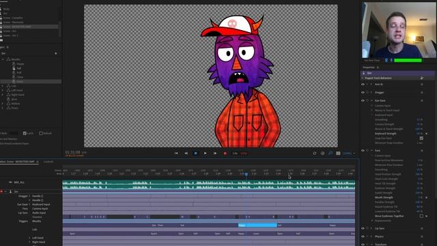
Task: Expand the Dragger behavior section
Action: (x=371, y=92)
